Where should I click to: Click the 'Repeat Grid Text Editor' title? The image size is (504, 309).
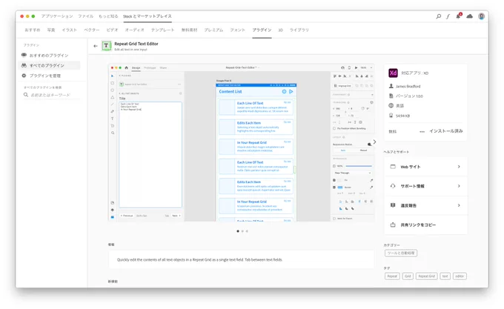tap(136, 44)
